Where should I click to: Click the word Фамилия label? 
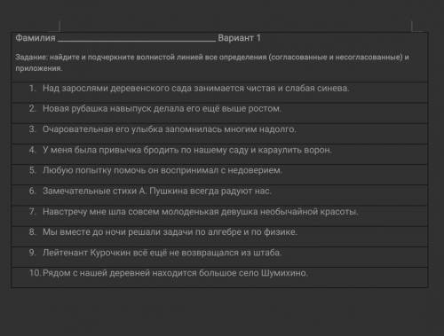coord(36,38)
